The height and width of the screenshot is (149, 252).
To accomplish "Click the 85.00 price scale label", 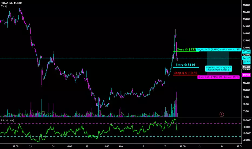I will (x=246, y=111).
